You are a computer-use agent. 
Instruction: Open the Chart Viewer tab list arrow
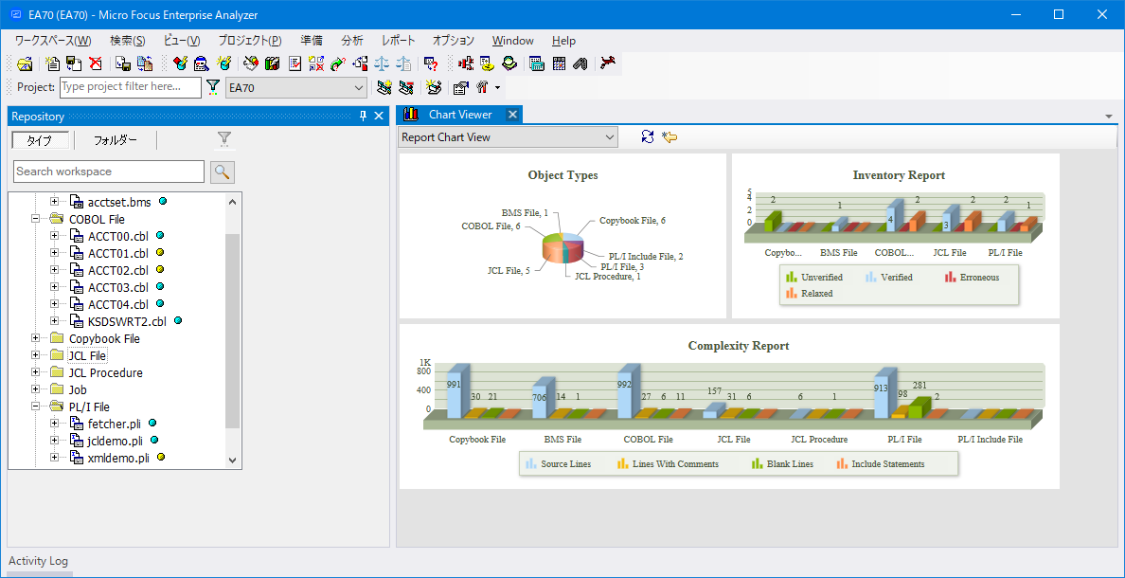click(x=1109, y=117)
